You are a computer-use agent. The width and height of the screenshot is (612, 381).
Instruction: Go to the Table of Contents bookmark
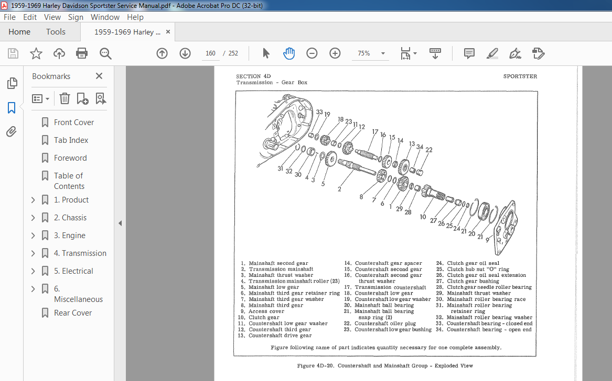click(x=69, y=181)
